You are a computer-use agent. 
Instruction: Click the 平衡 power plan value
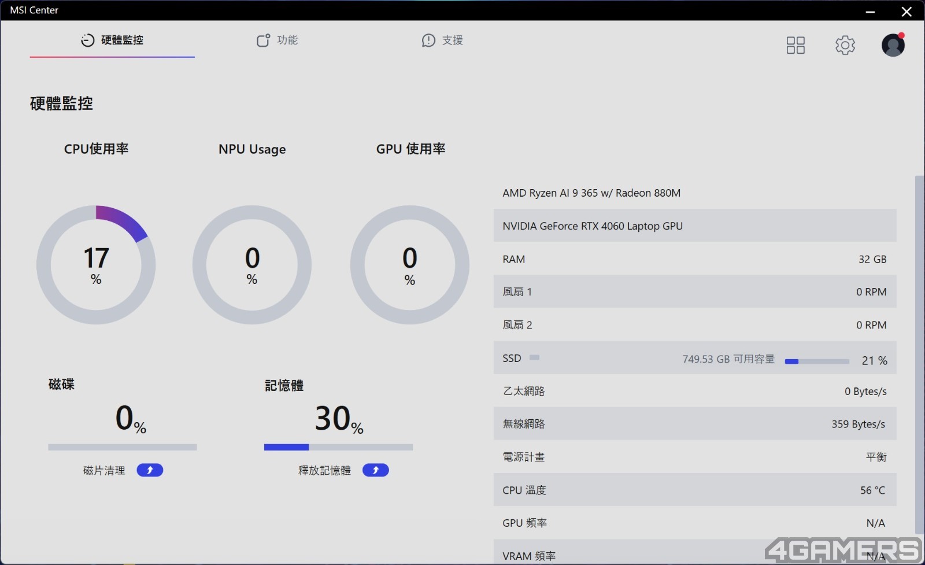click(x=876, y=457)
